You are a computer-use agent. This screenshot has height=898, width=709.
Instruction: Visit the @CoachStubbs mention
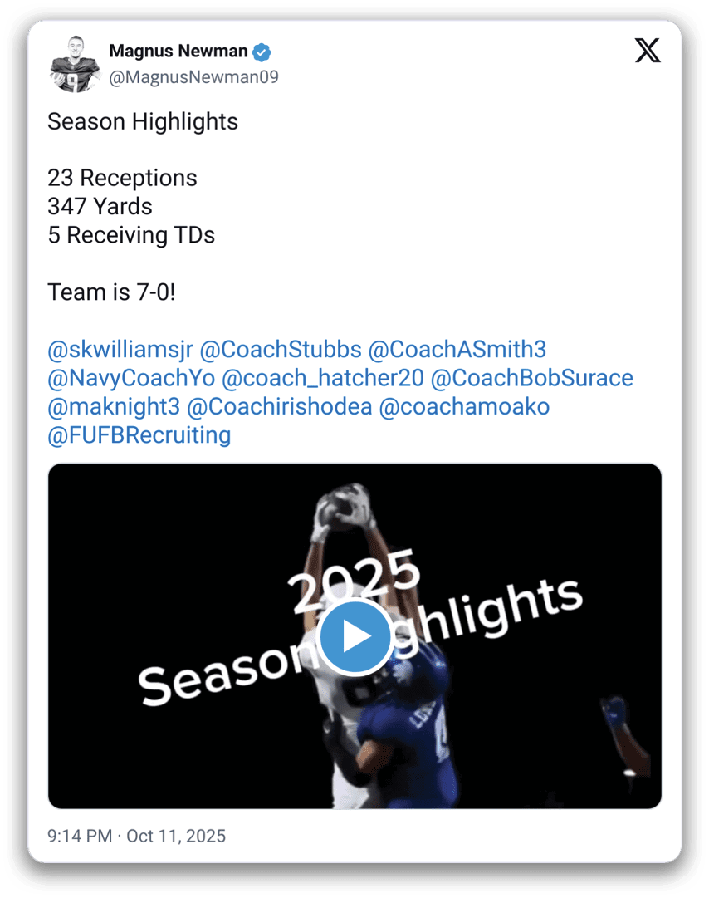(x=281, y=350)
